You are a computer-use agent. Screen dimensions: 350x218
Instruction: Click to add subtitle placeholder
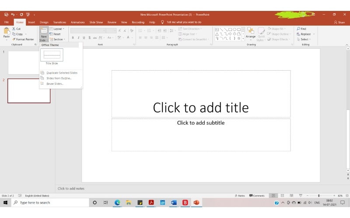[201, 135]
